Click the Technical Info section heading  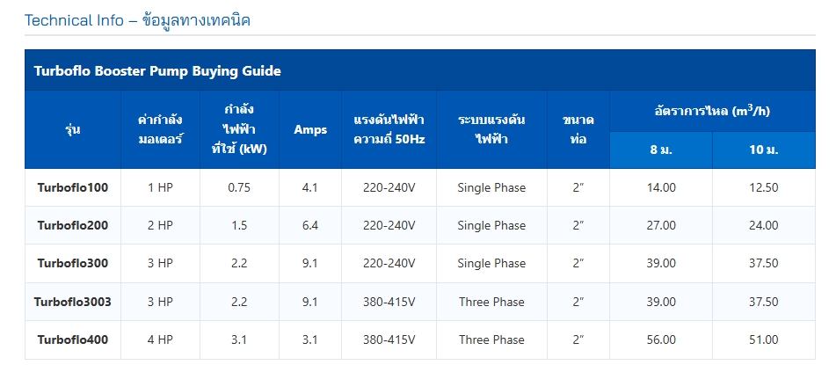137,21
